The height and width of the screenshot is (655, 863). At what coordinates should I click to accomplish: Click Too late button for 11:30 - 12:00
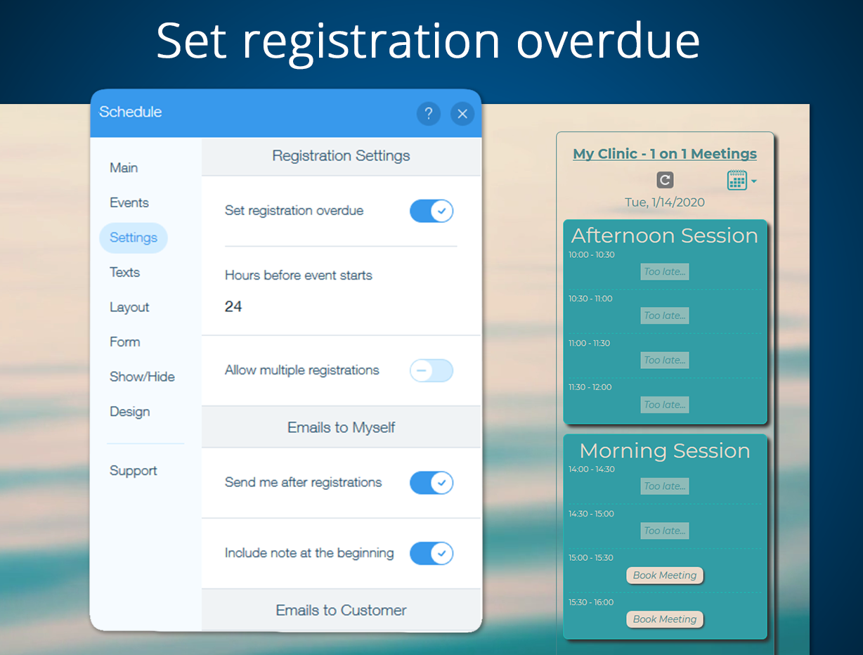click(x=665, y=405)
